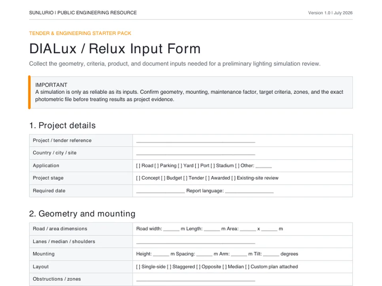This screenshot has width=382, height=286.
Task: Tick the Concept project stage checkbox
Action: point(138,178)
